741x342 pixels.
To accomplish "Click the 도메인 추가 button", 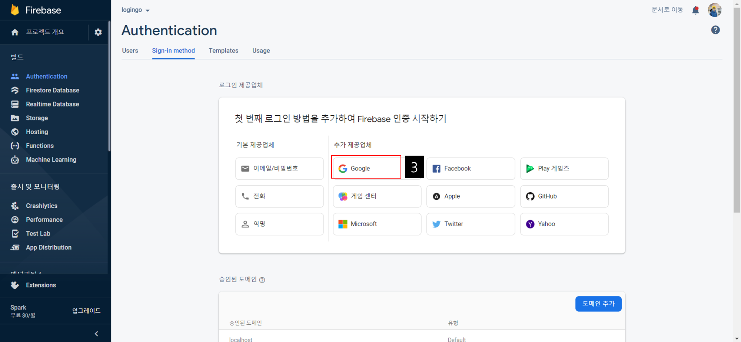I will click(598, 304).
